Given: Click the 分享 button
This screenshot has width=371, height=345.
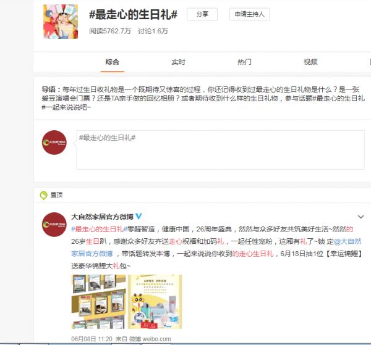Looking at the screenshot, I should click(x=202, y=14).
